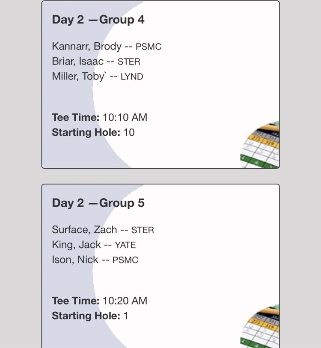Click the PSMC team label next to Kannarr
Screen dimensions: 321x348
tap(149, 47)
